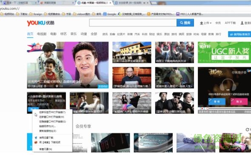Click the folder icon of foreign bookmark
The height and width of the screenshot is (155, 251).
[31, 14]
